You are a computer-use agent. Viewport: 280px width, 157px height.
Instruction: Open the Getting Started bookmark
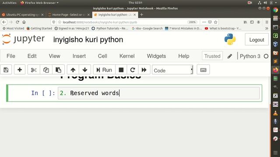click(39, 28)
